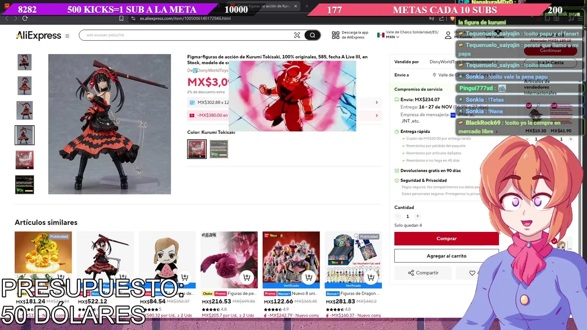Open site info icon beside the URL
This screenshot has height=330, width=587.
[133, 18]
